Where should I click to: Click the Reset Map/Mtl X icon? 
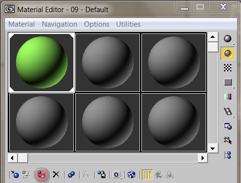pyautogui.click(x=56, y=175)
